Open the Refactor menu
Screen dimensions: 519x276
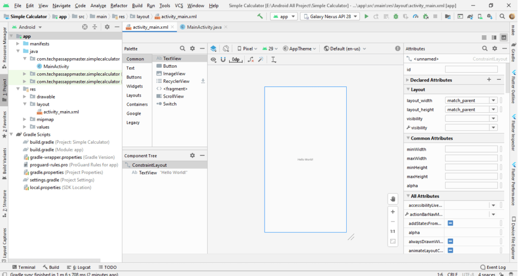click(119, 6)
